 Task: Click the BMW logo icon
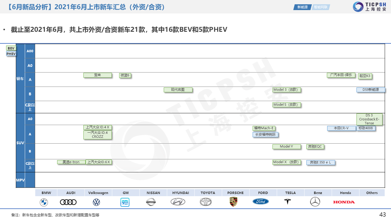click(x=44, y=202)
